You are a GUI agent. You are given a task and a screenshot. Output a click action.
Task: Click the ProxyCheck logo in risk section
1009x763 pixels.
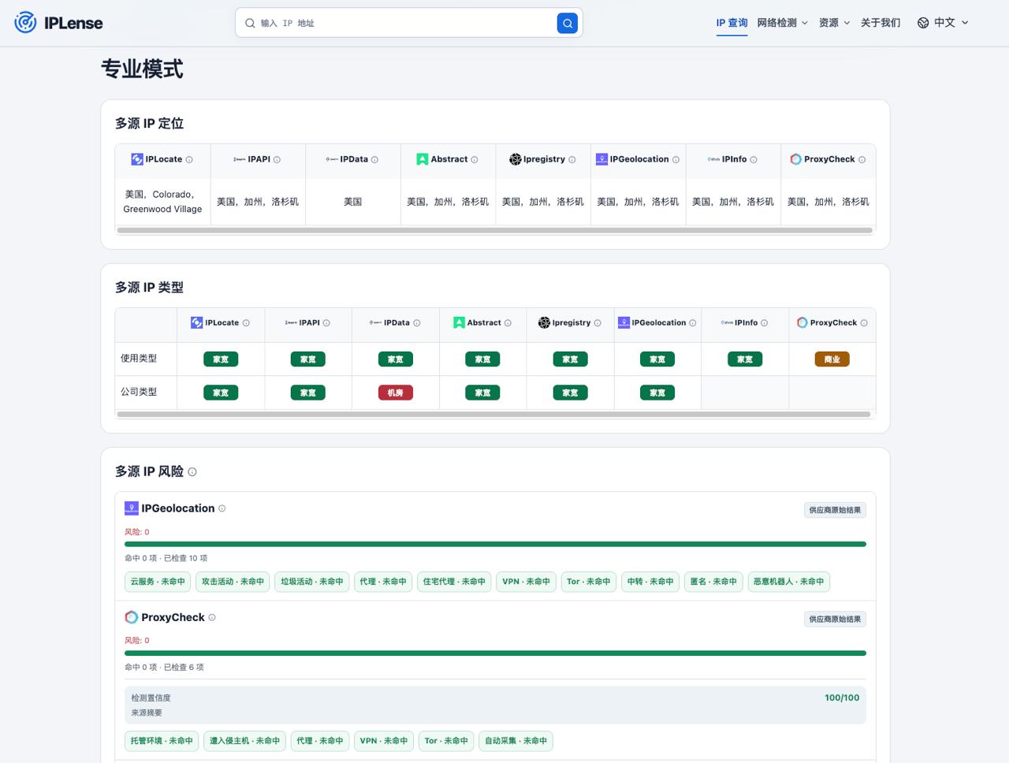click(132, 617)
